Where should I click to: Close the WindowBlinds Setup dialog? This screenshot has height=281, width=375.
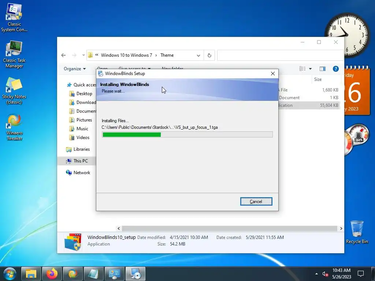(272, 74)
